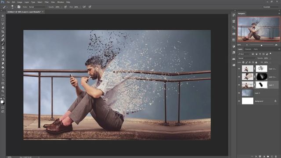The width and height of the screenshot is (281, 158).
Task: Hide the Background layer eye icon
Action: [239, 101]
